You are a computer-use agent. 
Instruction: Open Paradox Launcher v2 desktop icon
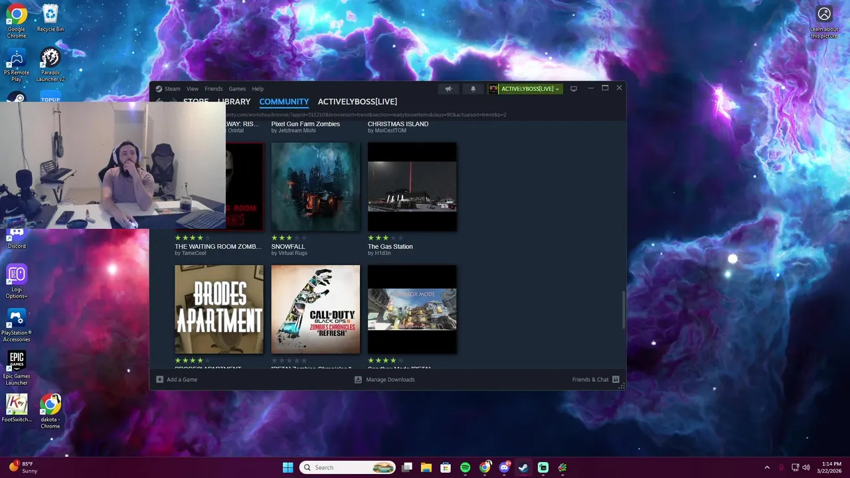50,65
